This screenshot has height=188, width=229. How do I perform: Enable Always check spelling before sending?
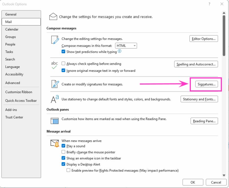pos(63,64)
